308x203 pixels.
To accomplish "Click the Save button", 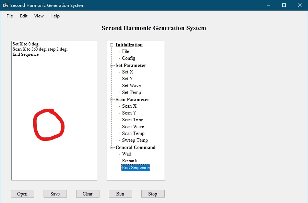I will click(55, 194).
